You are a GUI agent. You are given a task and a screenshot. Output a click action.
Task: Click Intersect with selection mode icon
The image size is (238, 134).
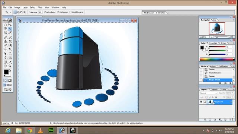point(25,12)
